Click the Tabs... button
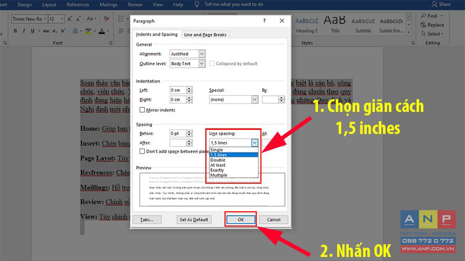 [x=147, y=220]
